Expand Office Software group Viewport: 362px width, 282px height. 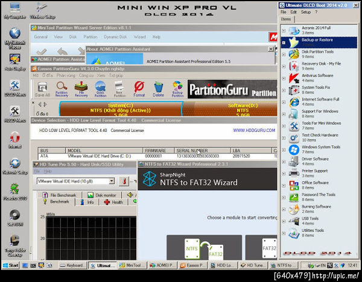(284, 186)
